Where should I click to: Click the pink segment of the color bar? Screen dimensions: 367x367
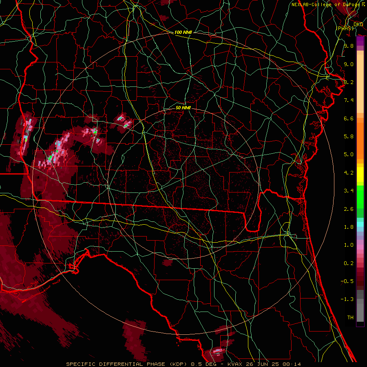(x=360, y=247)
